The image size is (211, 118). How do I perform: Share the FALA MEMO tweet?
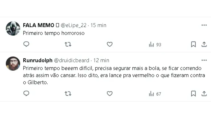tap(204, 44)
